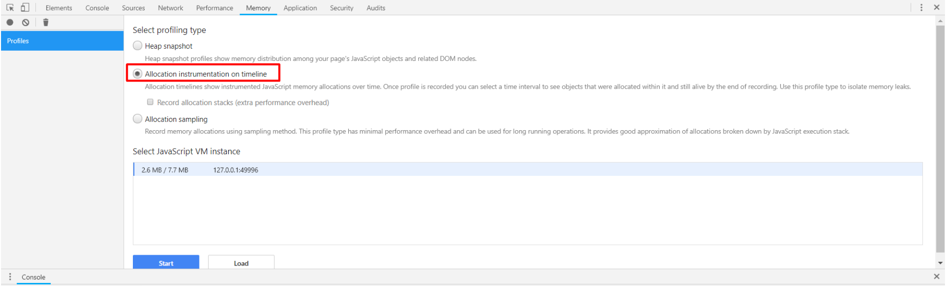Image resolution: width=946 pixels, height=286 pixels.
Task: Select Allocation instrumentation on timeline option
Action: click(x=137, y=74)
